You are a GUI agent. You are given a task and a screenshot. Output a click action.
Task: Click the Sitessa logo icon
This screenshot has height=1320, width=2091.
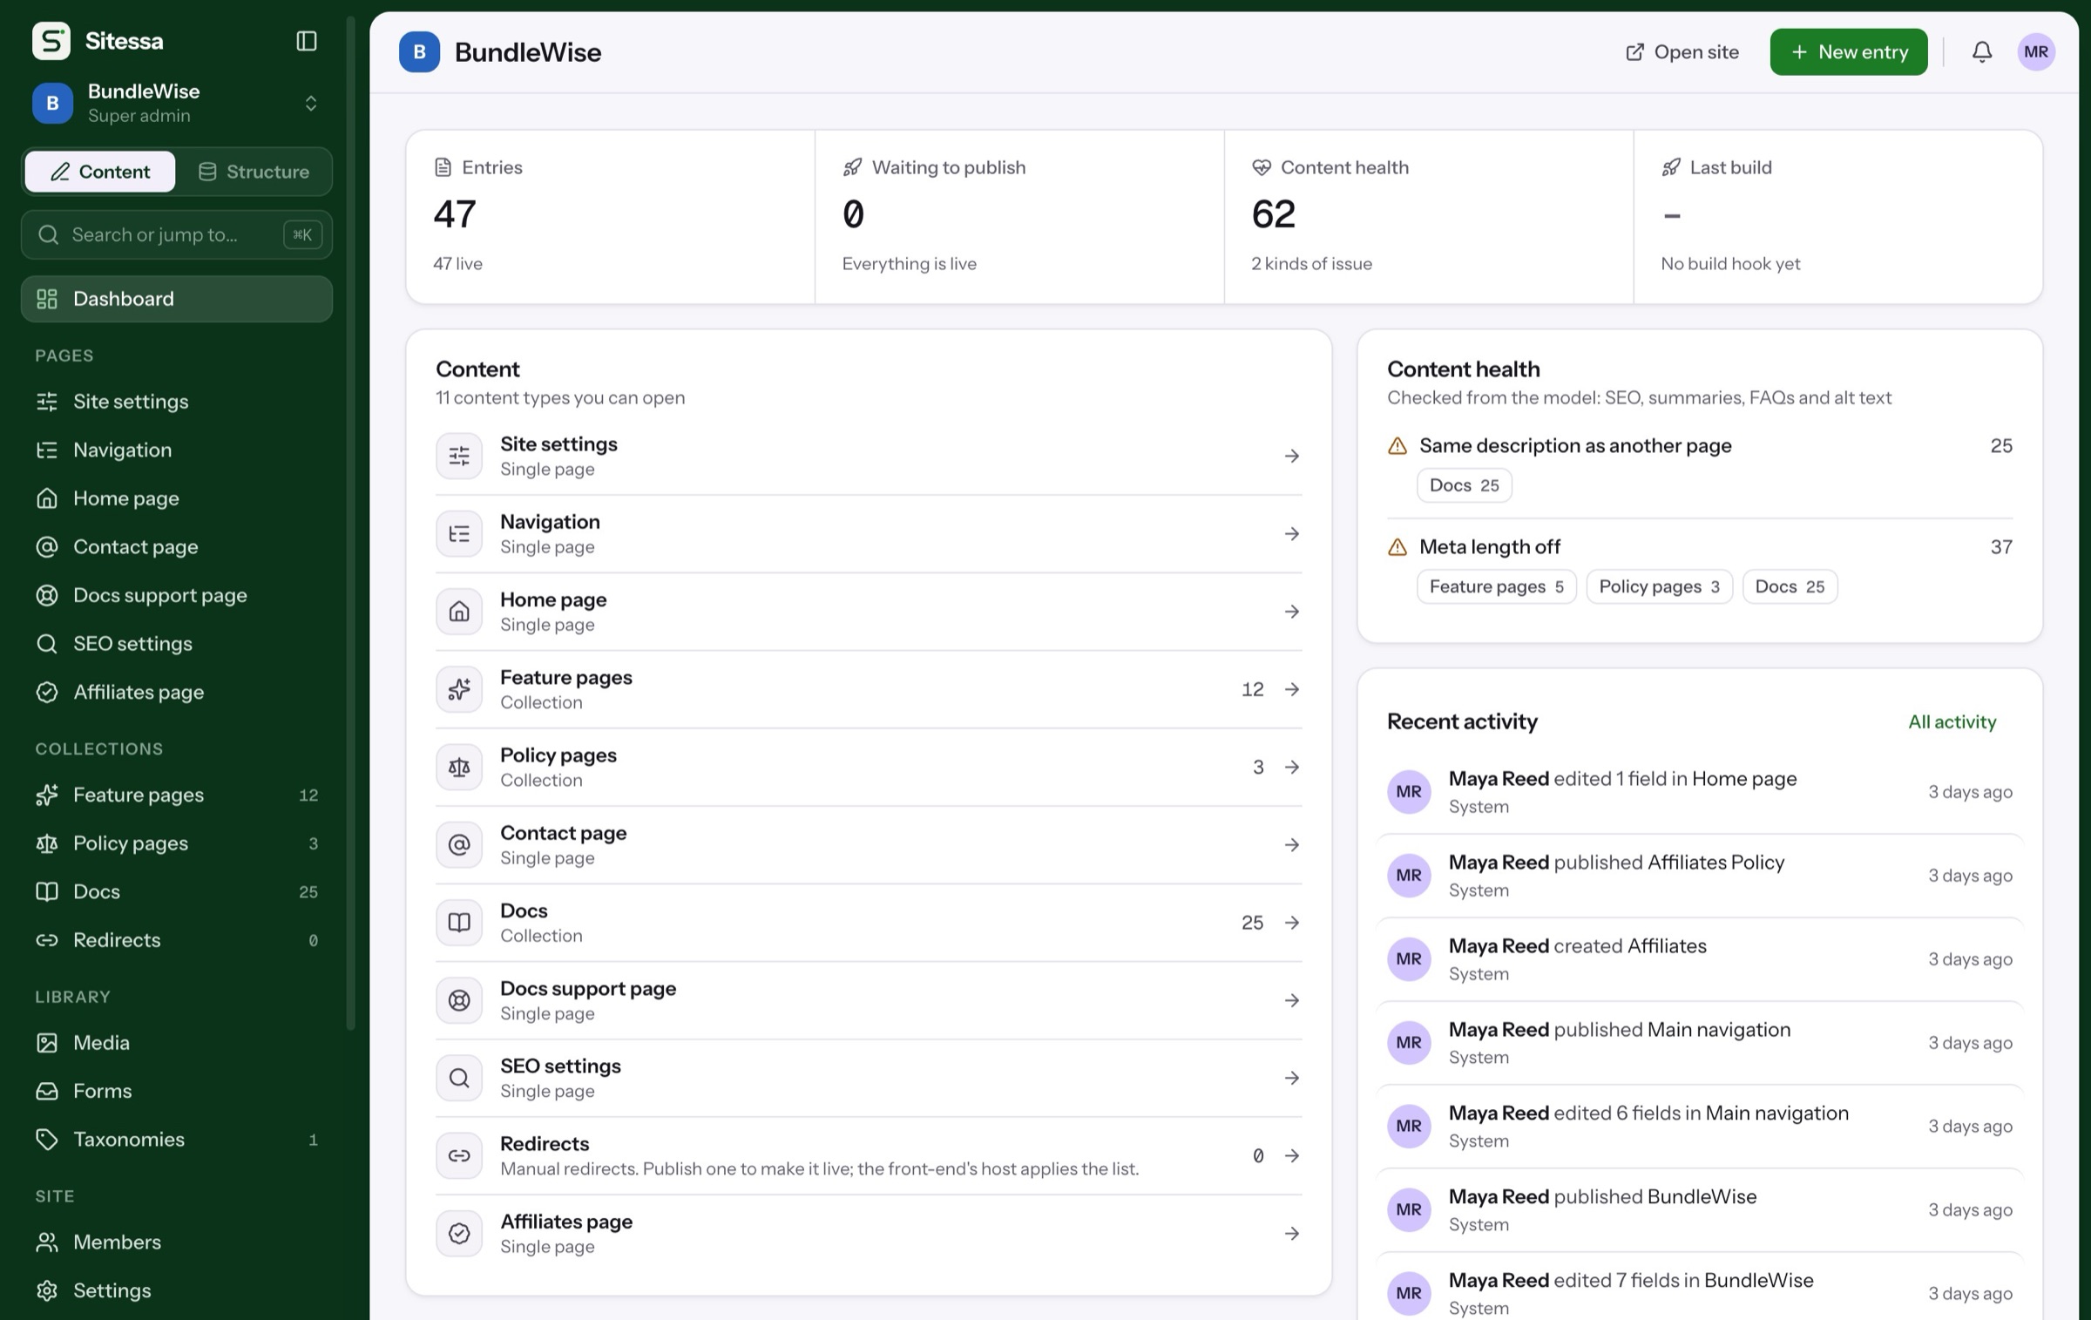coord(51,41)
